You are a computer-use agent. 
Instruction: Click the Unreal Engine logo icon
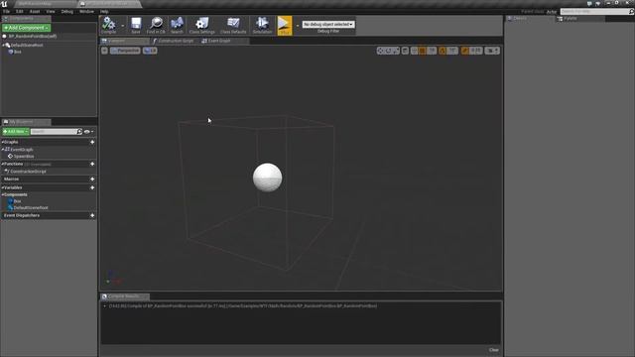click(x=4, y=4)
